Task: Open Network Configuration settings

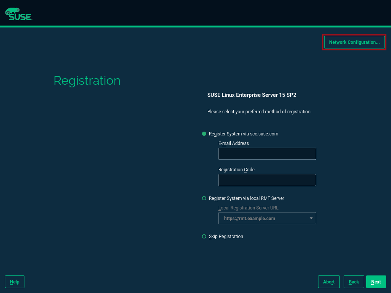Action: (x=354, y=42)
